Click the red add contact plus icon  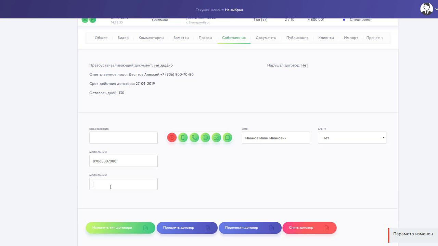pos(172,138)
